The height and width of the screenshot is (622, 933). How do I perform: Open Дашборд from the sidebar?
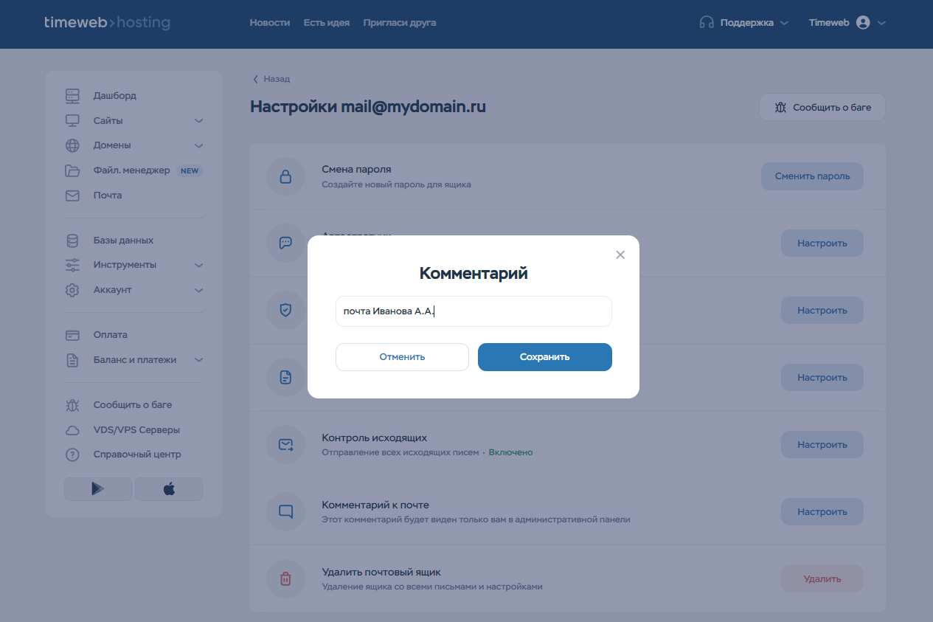click(x=114, y=96)
